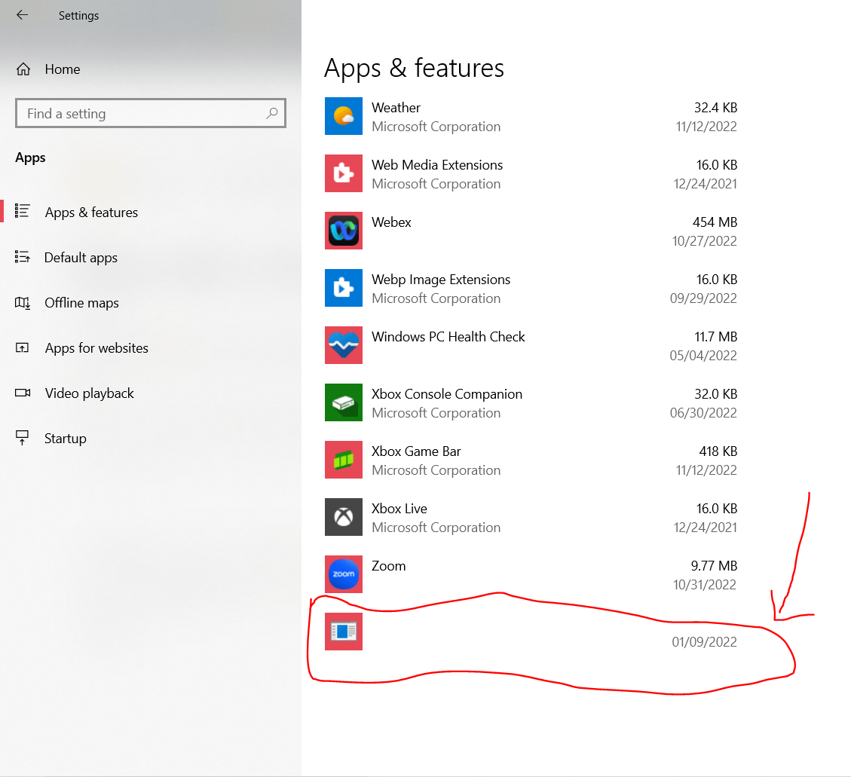Select the Weather app name
The image size is (851, 777).
[396, 108]
